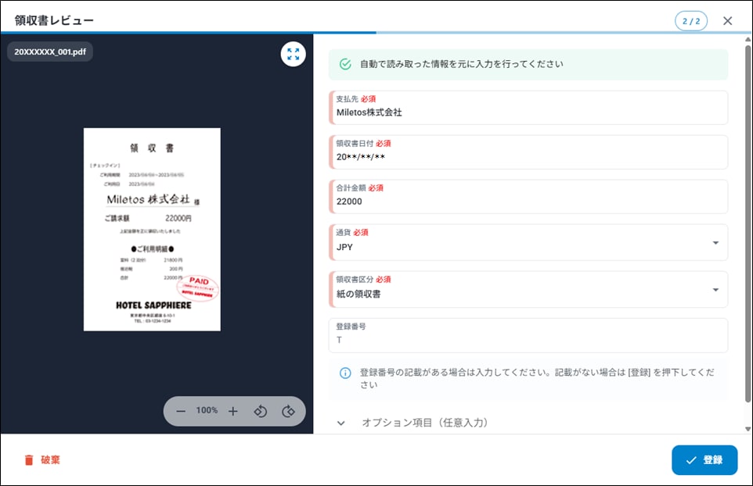The image size is (753, 486).
Task: Edit the 支払先 payee field
Action: point(528,113)
